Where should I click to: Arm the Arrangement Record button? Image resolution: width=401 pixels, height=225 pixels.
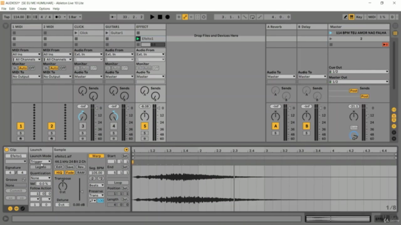(167, 17)
